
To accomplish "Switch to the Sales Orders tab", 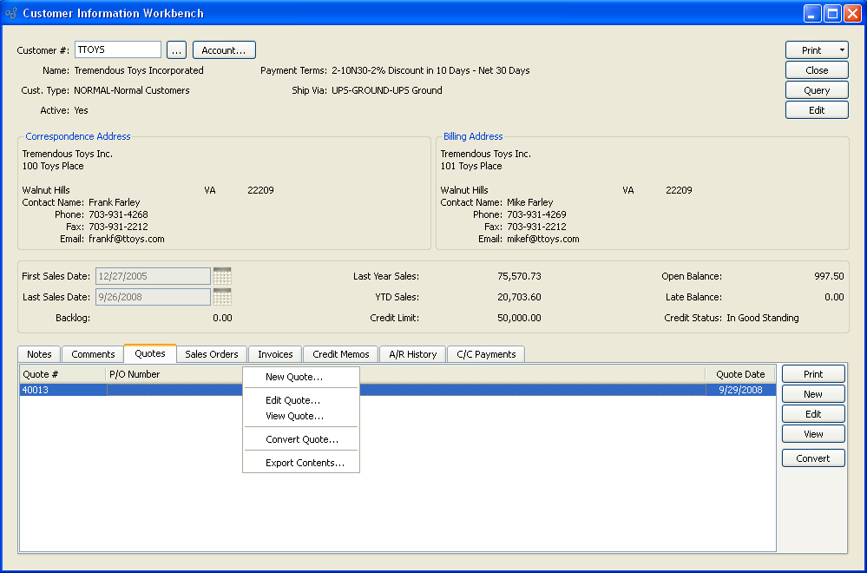I will [212, 354].
